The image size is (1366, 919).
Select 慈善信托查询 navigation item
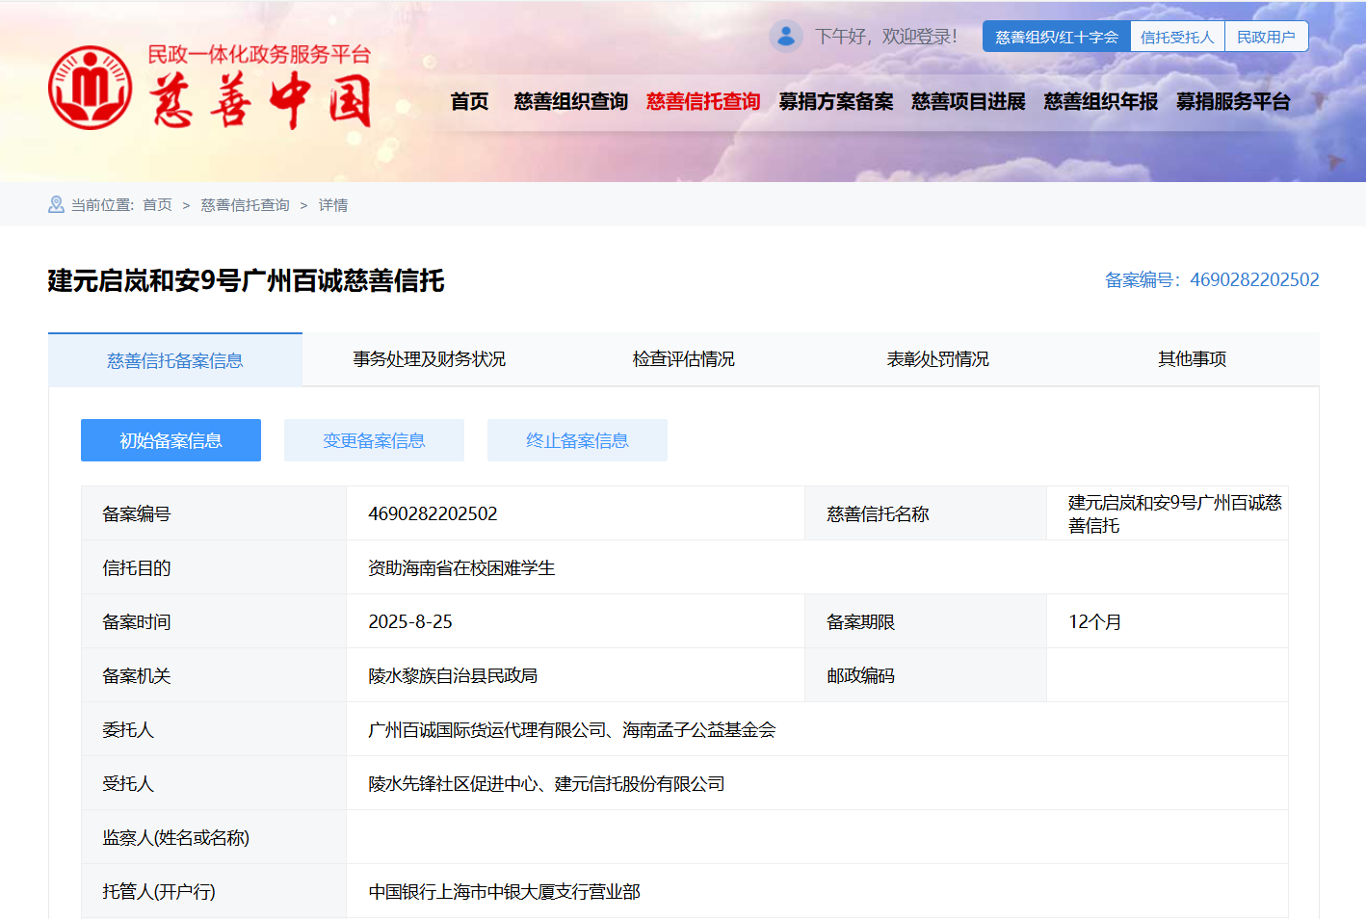tap(703, 102)
